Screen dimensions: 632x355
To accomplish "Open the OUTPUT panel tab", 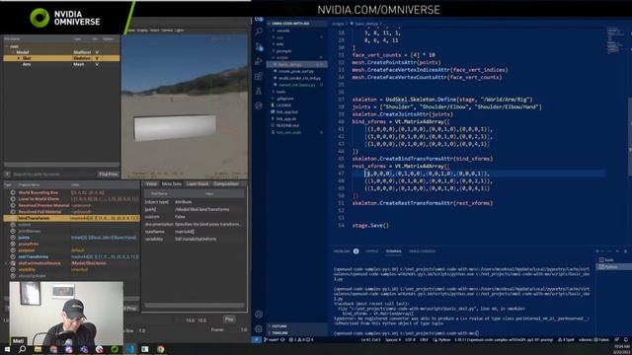I will click(371, 251).
